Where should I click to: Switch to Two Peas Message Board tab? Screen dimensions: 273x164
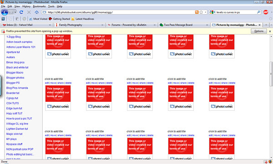(x=184, y=25)
